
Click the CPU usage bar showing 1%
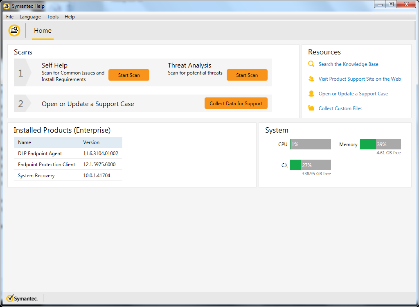click(x=311, y=144)
